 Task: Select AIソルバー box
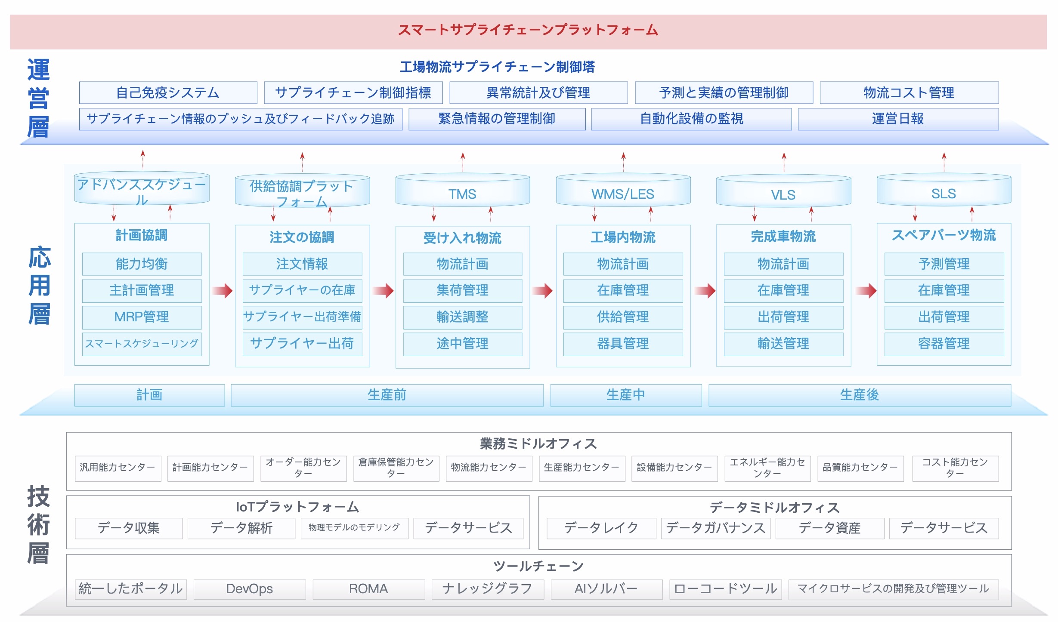(606, 589)
